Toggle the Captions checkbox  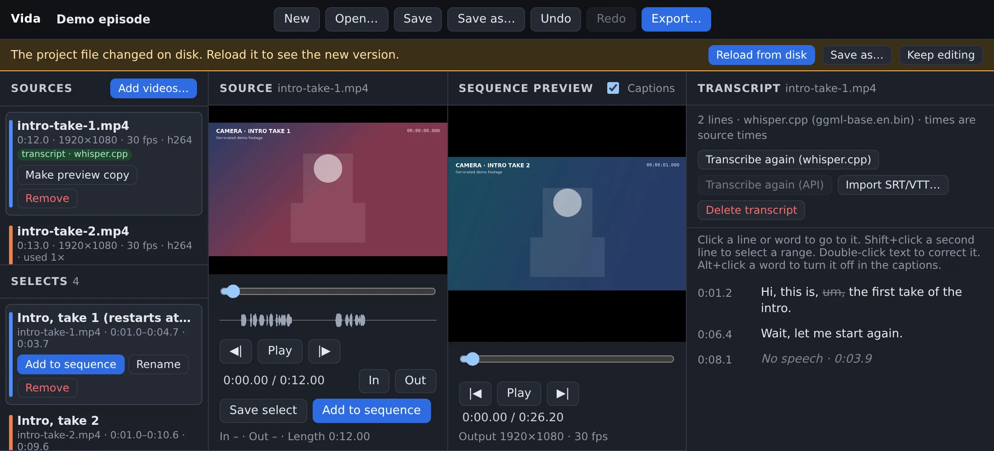coord(613,88)
